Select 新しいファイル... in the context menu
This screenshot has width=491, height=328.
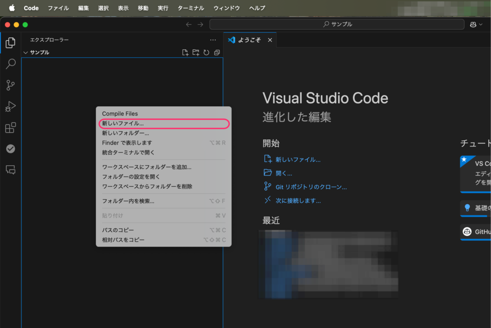[x=123, y=124]
